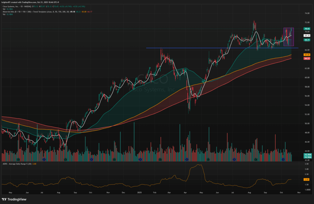
Task: Click the earnings marker below mid-August 2025
Action: point(255,160)
